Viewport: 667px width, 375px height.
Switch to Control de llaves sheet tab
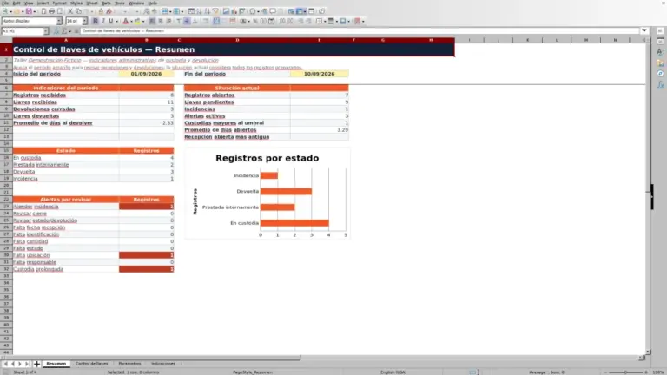tap(91, 364)
